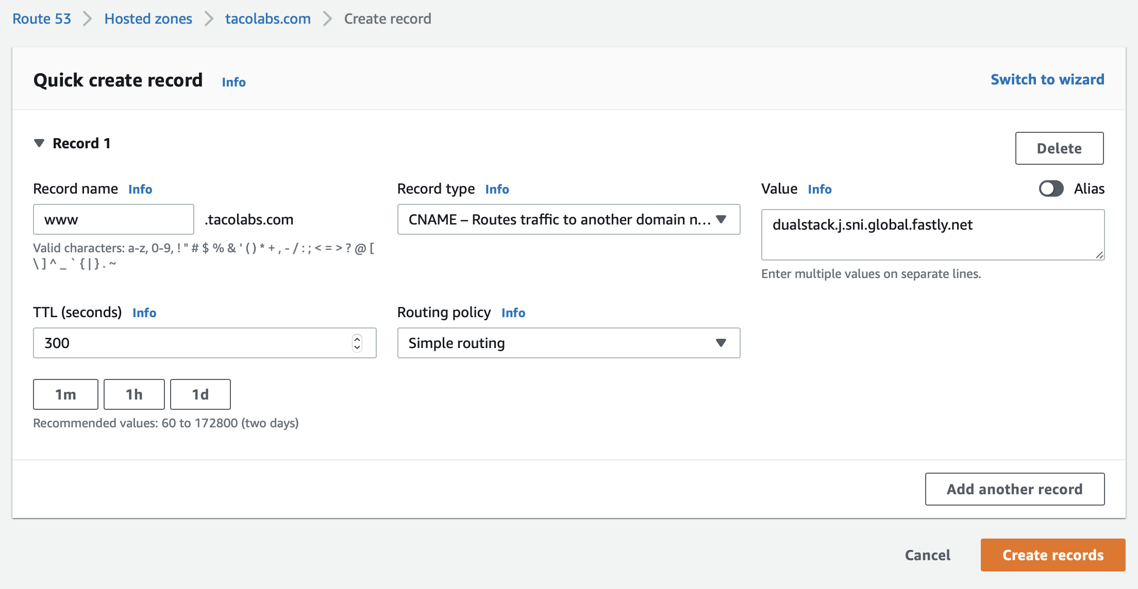
Task: Click the Value textarea containing fastly.net
Action: [932, 234]
